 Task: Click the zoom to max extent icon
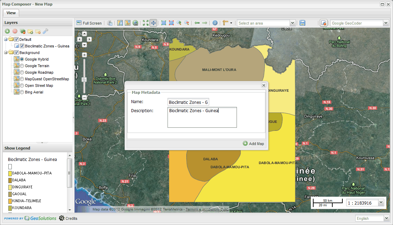145,23
